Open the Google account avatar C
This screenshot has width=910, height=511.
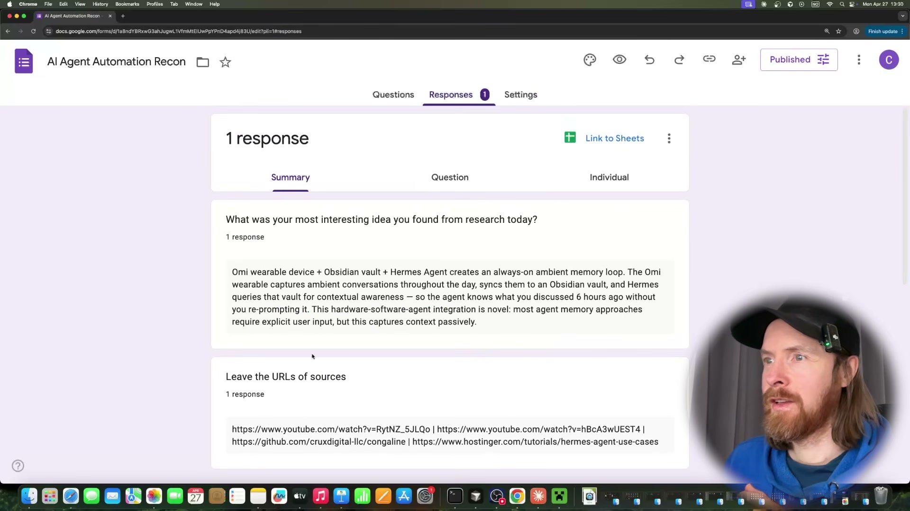pos(889,60)
